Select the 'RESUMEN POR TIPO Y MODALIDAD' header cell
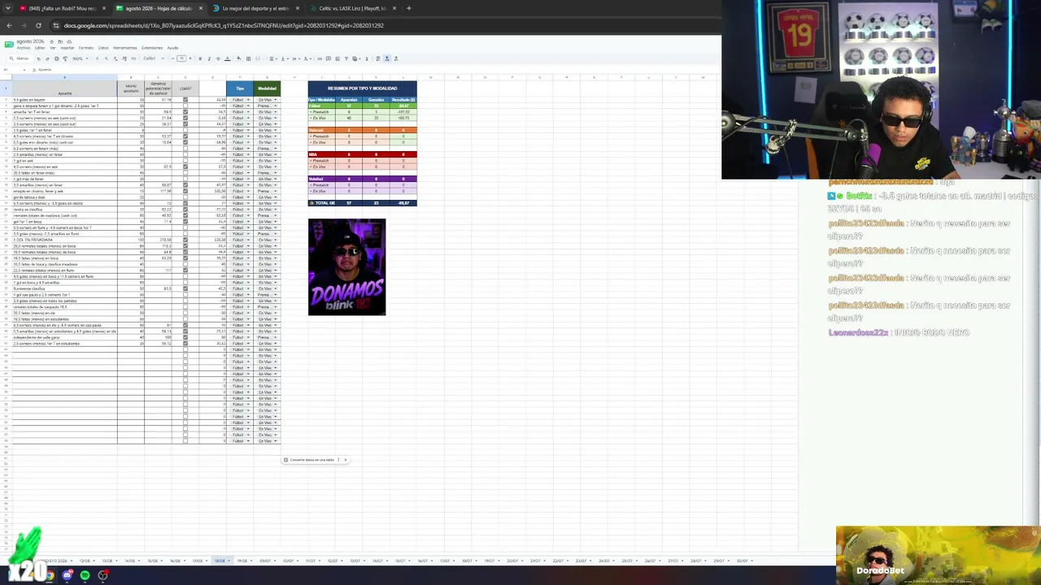Viewport: 1041px width, 585px height. coord(362,88)
